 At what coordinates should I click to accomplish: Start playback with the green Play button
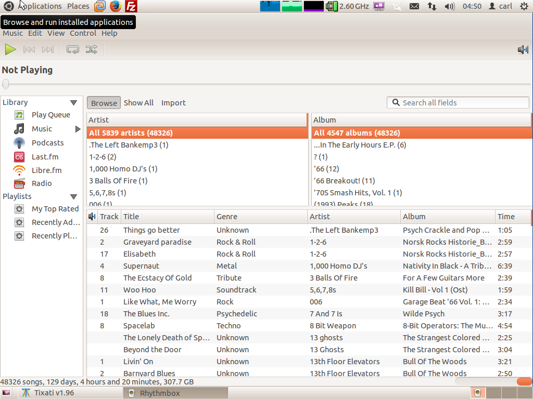[10, 49]
